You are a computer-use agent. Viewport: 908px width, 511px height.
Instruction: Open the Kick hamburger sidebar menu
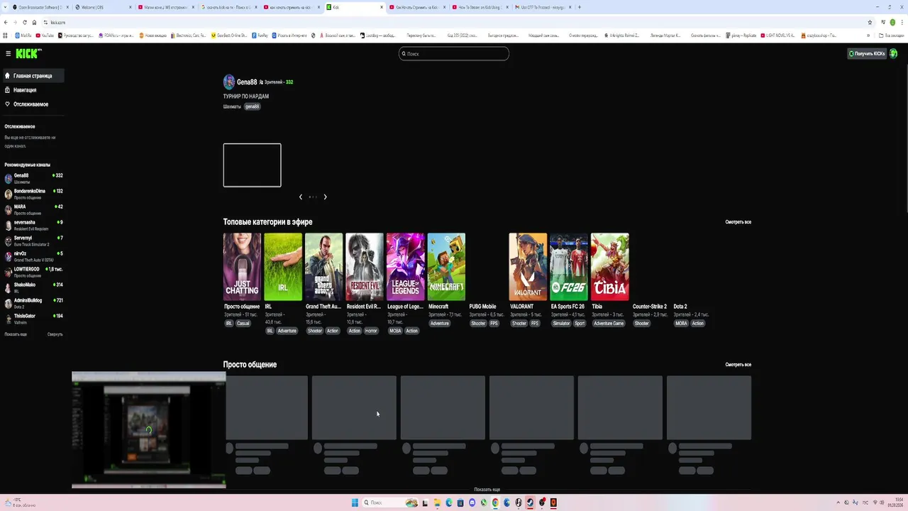point(8,53)
